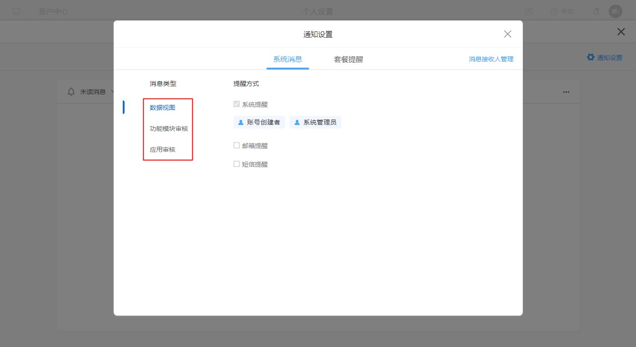
Task: Click the contacts icon beside 帮助
Action: [x=529, y=12]
